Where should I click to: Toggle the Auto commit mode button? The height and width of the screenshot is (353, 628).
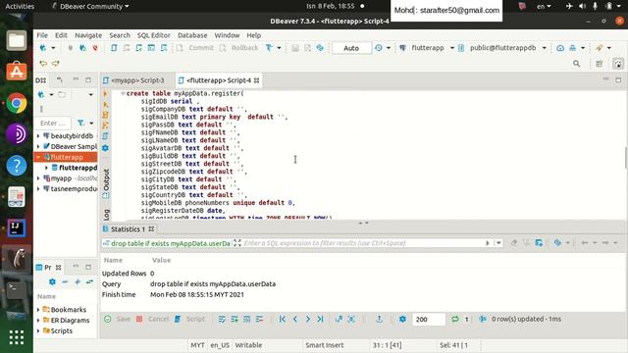[x=351, y=48]
